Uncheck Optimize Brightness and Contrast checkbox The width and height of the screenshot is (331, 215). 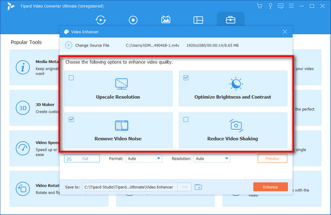pyautogui.click(x=186, y=77)
